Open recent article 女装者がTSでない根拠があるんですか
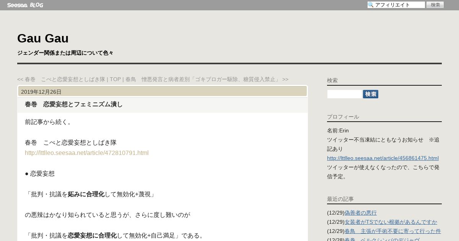 coord(391,222)
